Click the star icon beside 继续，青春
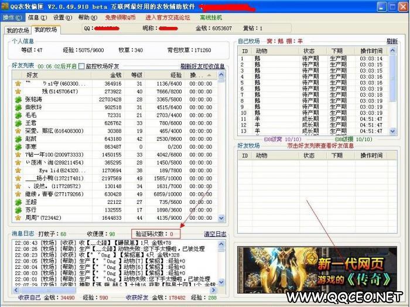 point(18,194)
